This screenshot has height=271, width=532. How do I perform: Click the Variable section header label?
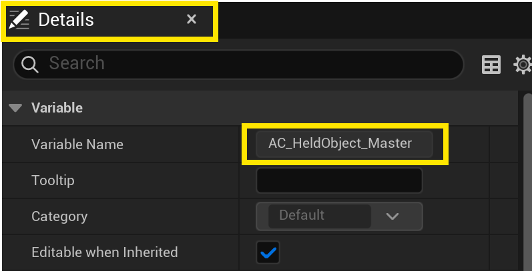57,107
